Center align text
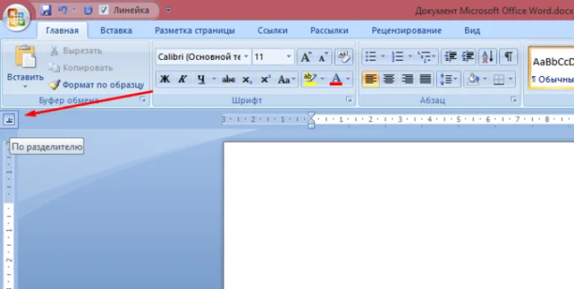The width and height of the screenshot is (574, 289). point(389,79)
